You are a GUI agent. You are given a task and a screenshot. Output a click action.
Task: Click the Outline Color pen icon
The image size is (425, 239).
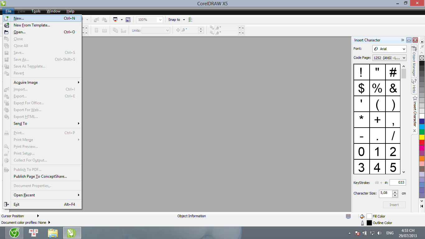362,223
